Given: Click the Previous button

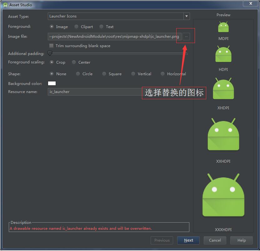Looking at the screenshot, I should coord(162,240).
